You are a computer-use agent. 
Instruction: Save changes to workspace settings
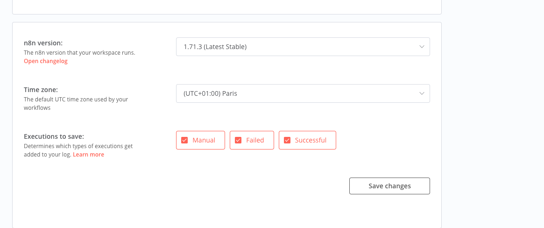point(389,186)
